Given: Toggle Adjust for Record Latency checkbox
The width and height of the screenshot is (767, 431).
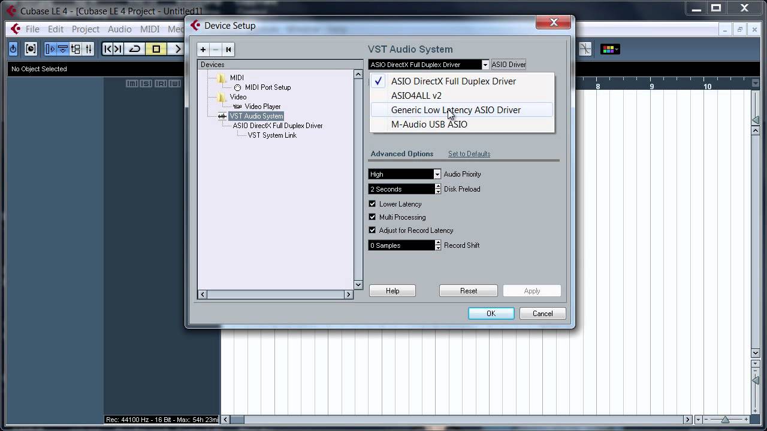Looking at the screenshot, I should (372, 230).
